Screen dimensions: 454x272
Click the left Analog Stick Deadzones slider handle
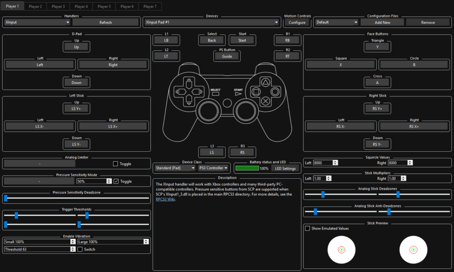pyautogui.click(x=323, y=194)
